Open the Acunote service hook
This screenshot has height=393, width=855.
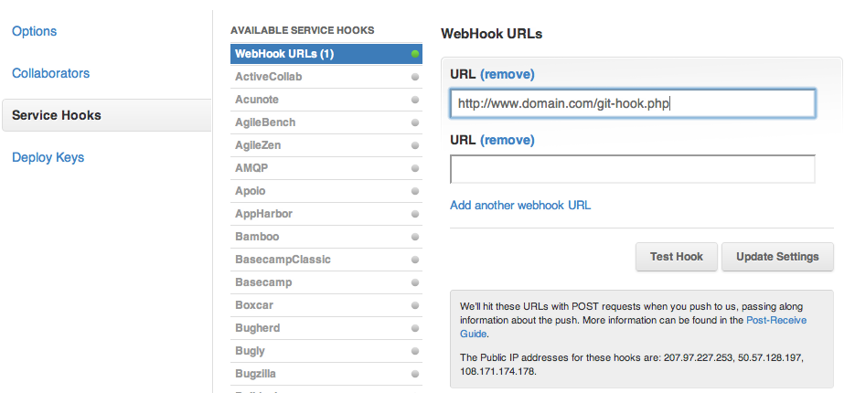pos(326,100)
